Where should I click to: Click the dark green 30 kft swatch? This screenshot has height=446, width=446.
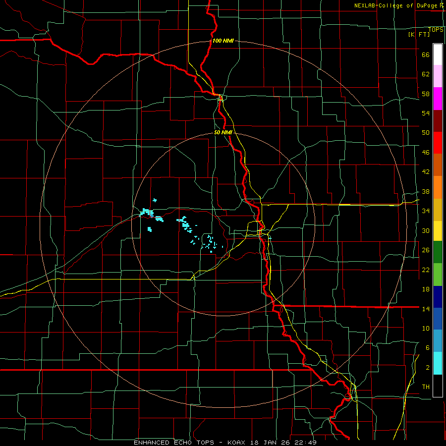[438, 252]
